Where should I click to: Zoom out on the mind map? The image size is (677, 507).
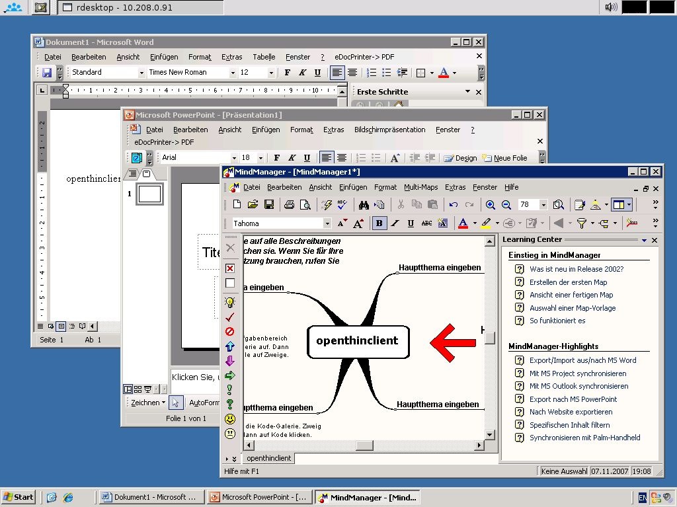(506, 204)
